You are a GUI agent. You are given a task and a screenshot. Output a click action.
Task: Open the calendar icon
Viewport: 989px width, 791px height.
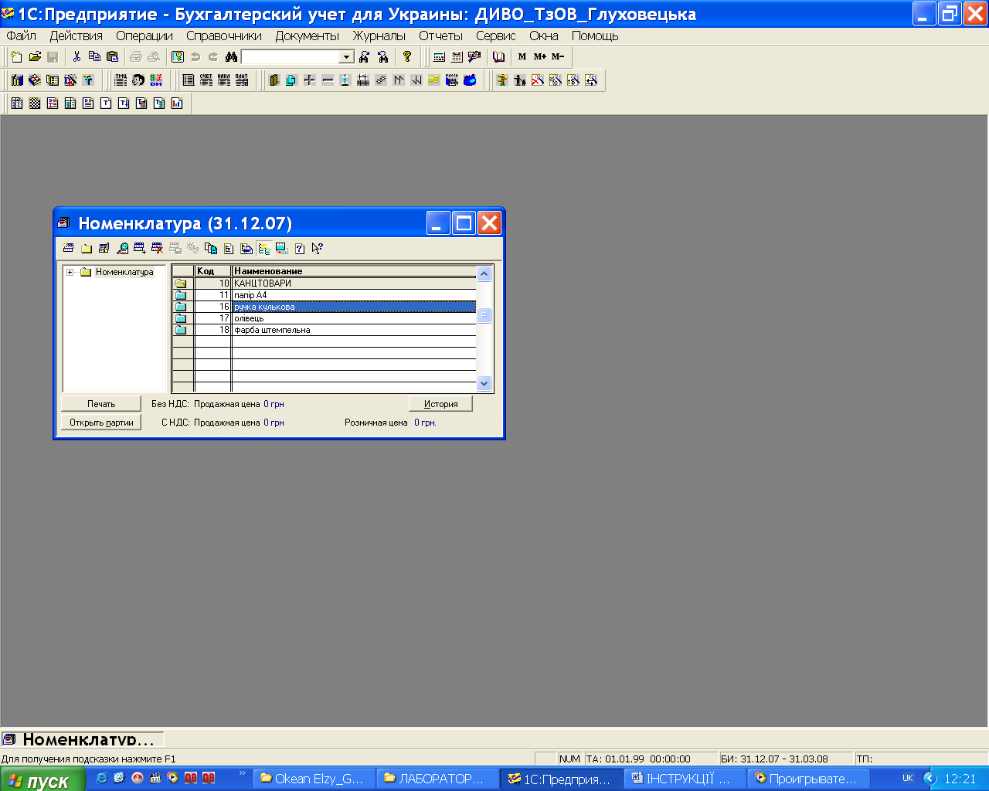coord(457,56)
